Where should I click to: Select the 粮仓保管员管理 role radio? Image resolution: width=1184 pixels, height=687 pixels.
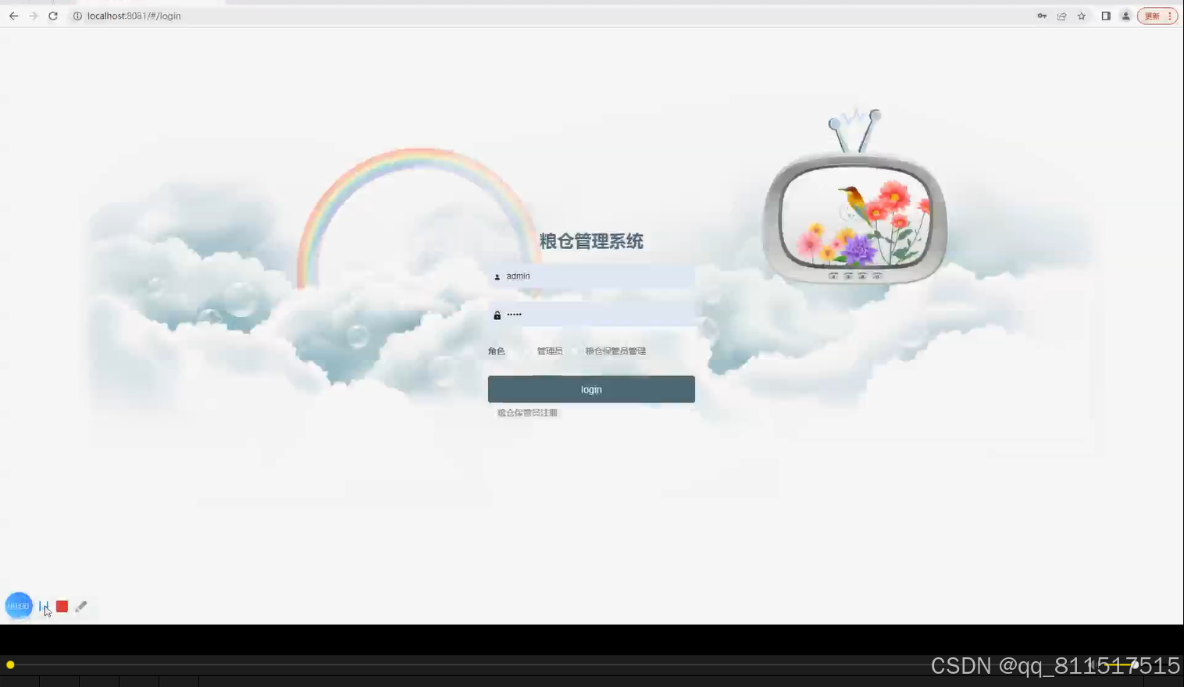pos(576,351)
